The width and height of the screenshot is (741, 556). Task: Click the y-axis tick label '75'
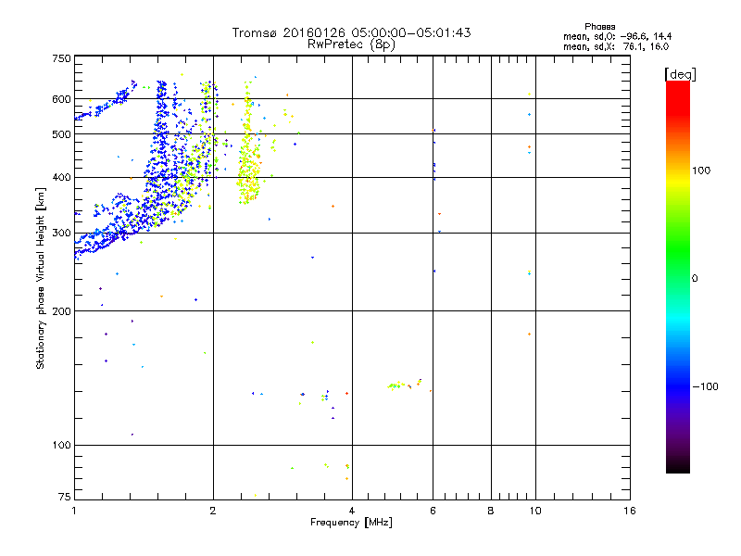tap(65, 497)
